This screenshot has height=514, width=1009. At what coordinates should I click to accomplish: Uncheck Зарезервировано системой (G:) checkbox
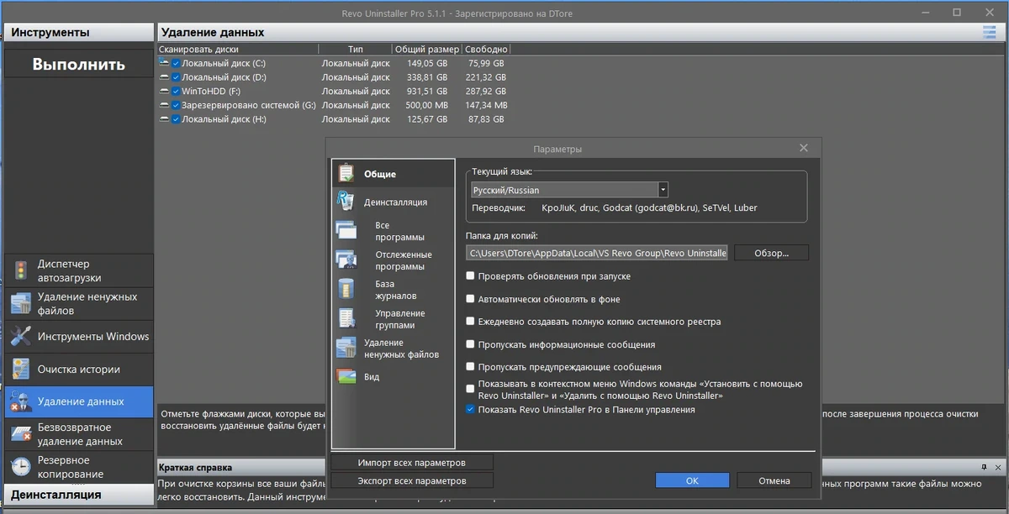tap(176, 105)
